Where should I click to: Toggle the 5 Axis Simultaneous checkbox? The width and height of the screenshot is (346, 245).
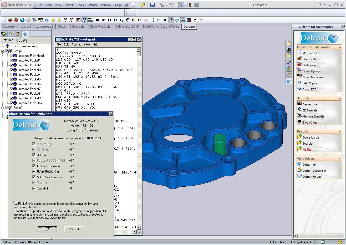[34, 177]
